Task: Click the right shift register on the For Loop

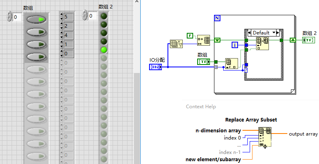Action: tap(293, 40)
